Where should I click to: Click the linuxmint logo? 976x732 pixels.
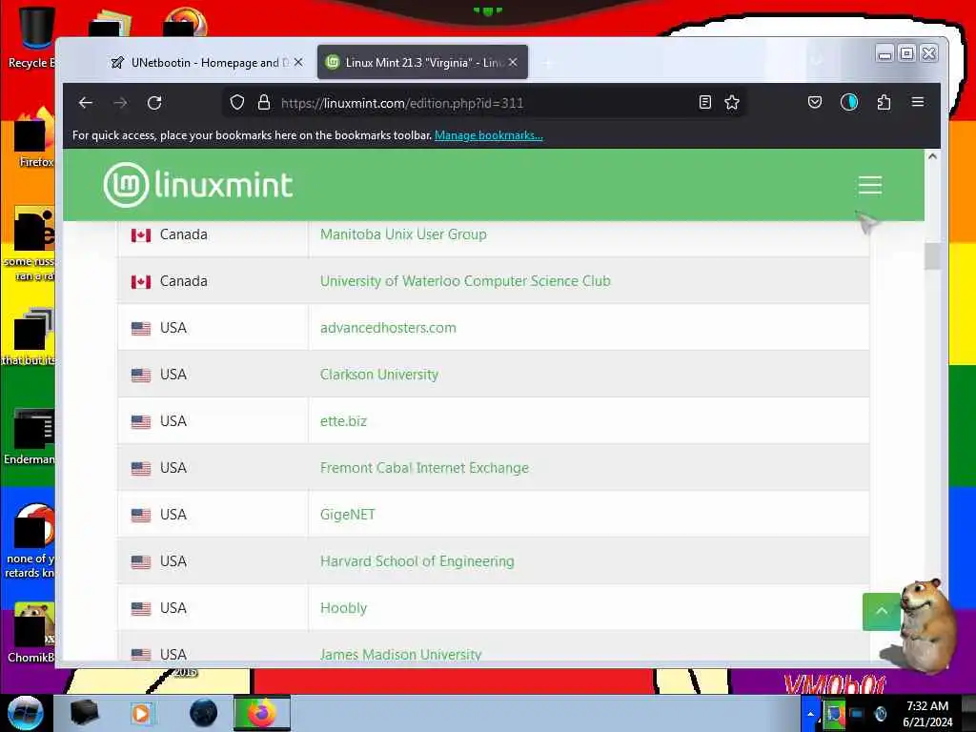click(198, 184)
